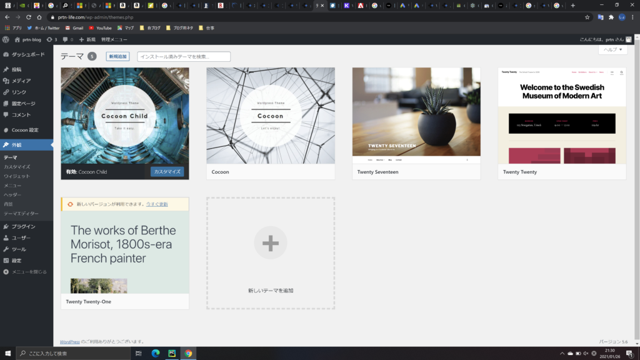The width and height of the screenshot is (640, 360).
Task: Open the comments bubble in admin bar
Action: (67, 39)
